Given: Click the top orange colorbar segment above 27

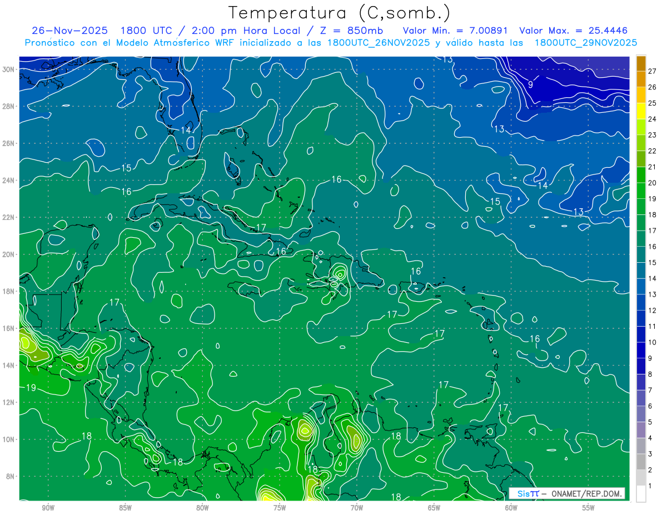Looking at the screenshot, I should pos(641,63).
